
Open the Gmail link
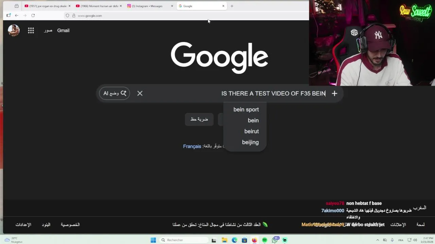tap(63, 30)
